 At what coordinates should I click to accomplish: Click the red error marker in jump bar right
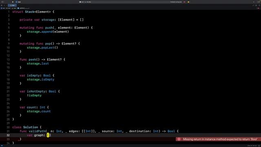pos(258,8)
